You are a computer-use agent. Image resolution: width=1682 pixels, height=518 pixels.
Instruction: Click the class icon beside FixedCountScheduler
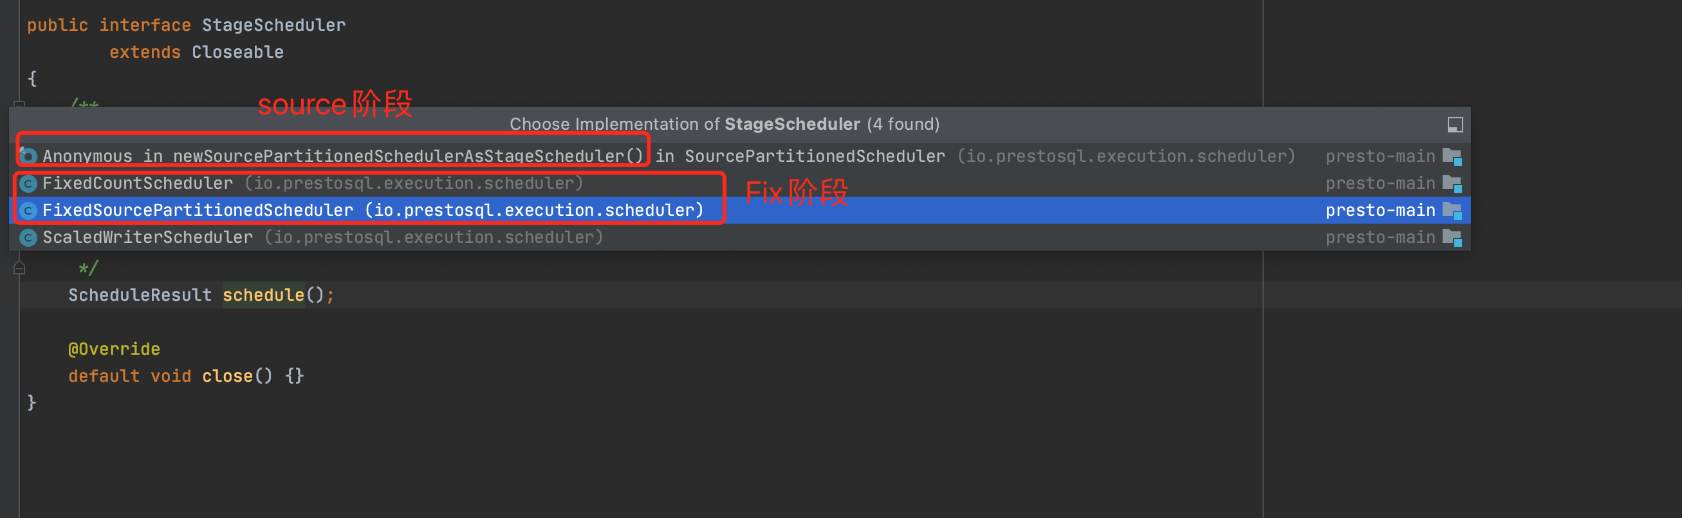click(x=28, y=184)
